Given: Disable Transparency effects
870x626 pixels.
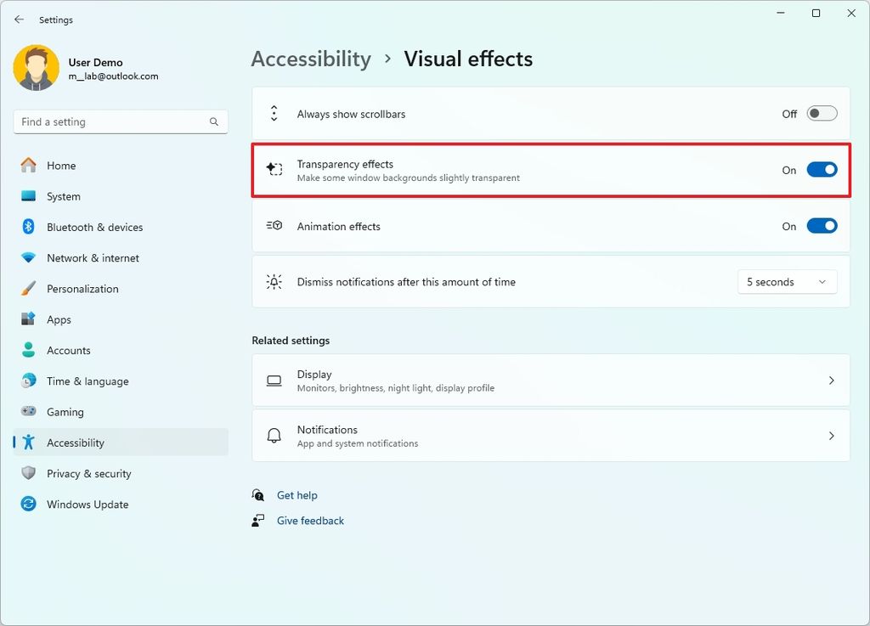Looking at the screenshot, I should click(x=821, y=169).
